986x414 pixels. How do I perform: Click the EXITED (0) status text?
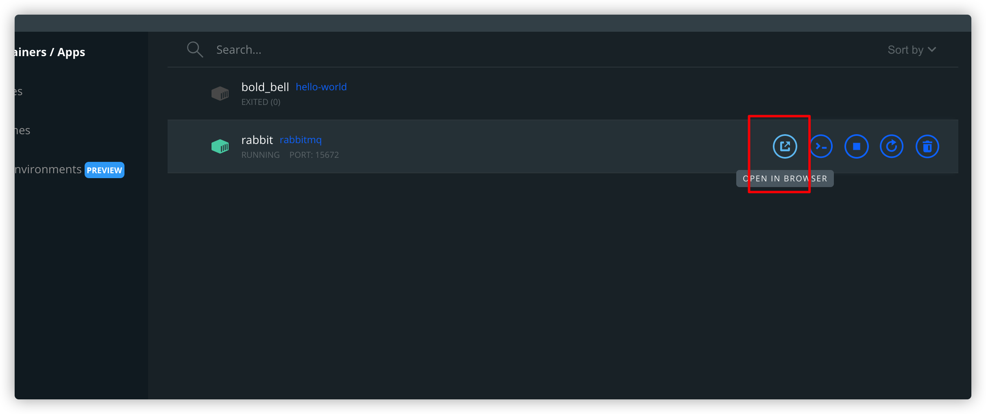click(x=261, y=102)
